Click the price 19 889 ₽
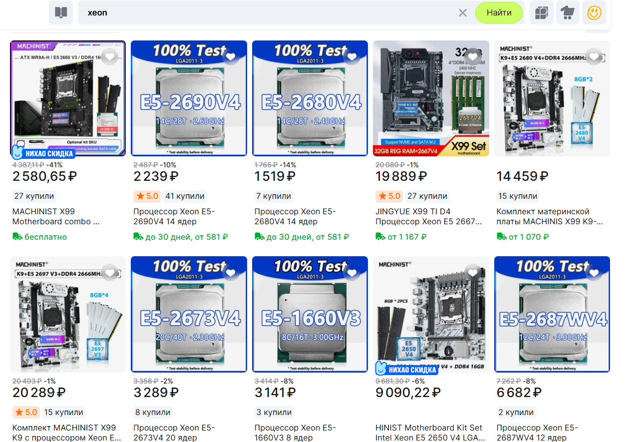The height and width of the screenshot is (442, 631). [x=401, y=176]
